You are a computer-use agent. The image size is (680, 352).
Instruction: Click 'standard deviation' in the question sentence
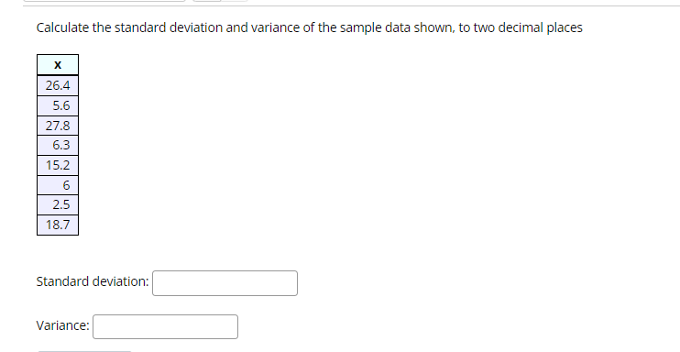click(169, 27)
